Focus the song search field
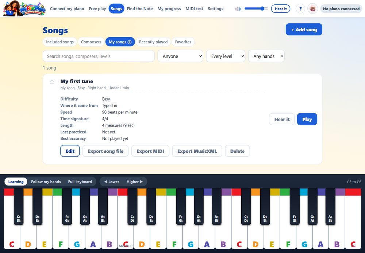Screen dimensions: 365x253 (x=99, y=56)
